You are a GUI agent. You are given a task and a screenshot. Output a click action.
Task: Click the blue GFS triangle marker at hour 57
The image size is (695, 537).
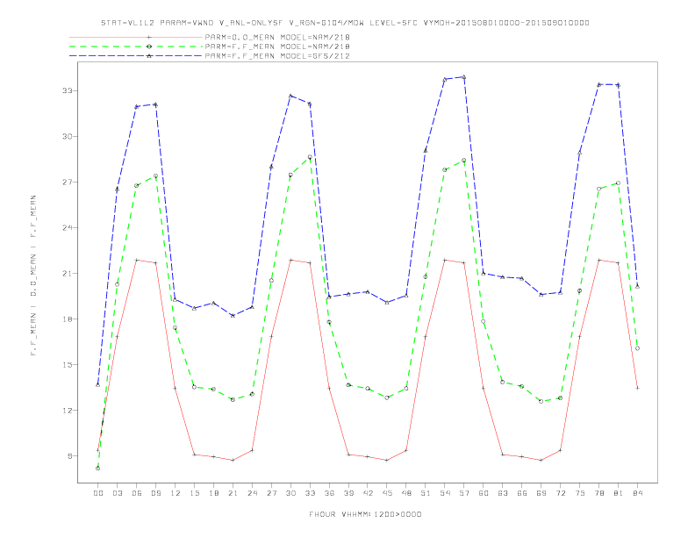464,77
